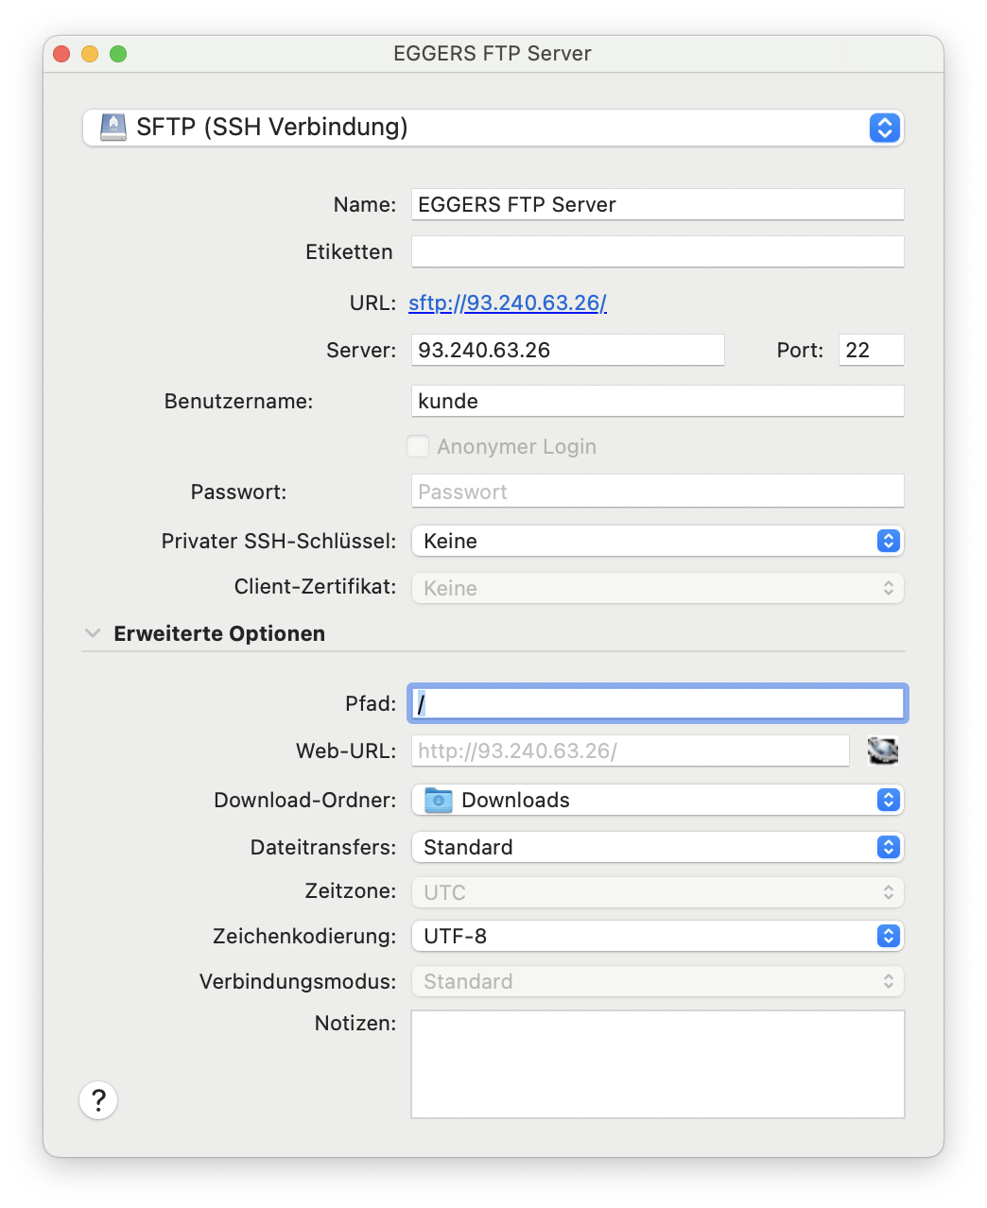This screenshot has width=987, height=1208.
Task: Click the green zoom window button
Action: (118, 54)
